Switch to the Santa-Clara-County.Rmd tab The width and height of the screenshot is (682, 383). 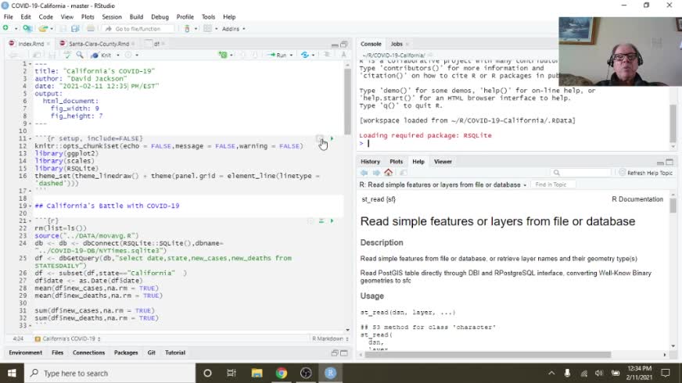[x=99, y=44]
